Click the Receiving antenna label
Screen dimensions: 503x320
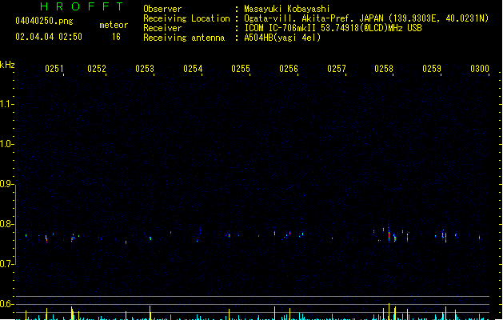point(184,38)
